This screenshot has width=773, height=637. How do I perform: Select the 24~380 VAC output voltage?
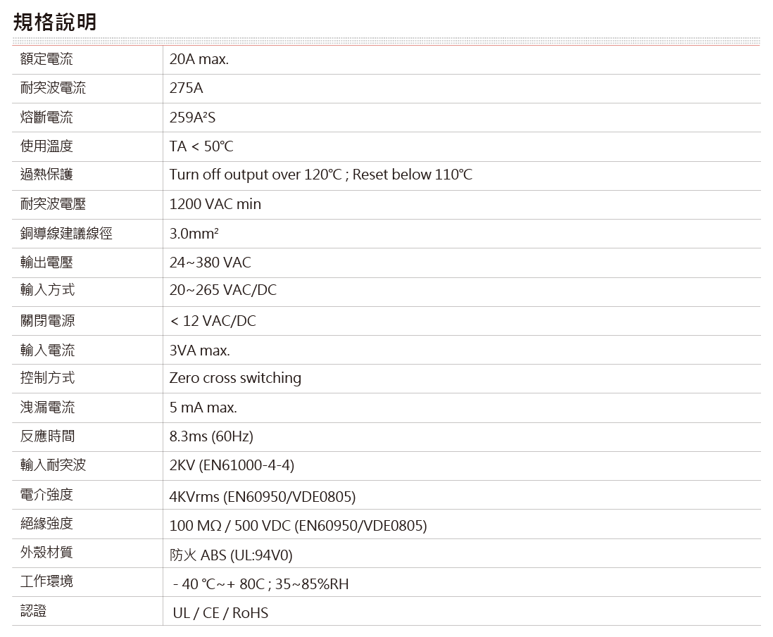pos(210,263)
